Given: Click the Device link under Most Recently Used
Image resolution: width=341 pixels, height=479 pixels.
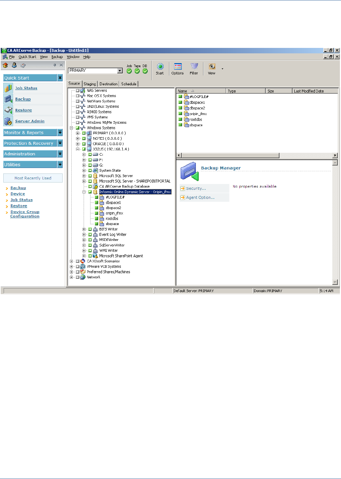Looking at the screenshot, I should (18, 194).
